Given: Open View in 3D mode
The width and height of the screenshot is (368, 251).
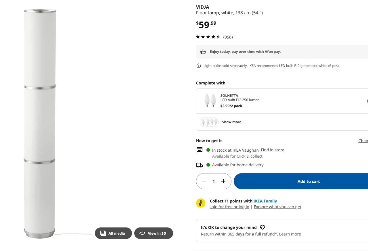Looking at the screenshot, I should pyautogui.click(x=154, y=233).
